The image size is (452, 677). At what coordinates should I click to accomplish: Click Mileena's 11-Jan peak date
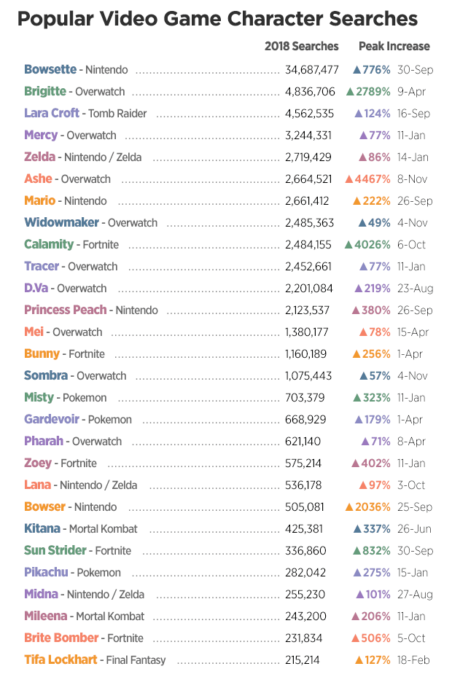tap(413, 617)
